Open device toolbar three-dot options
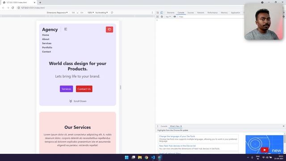 click(152, 13)
